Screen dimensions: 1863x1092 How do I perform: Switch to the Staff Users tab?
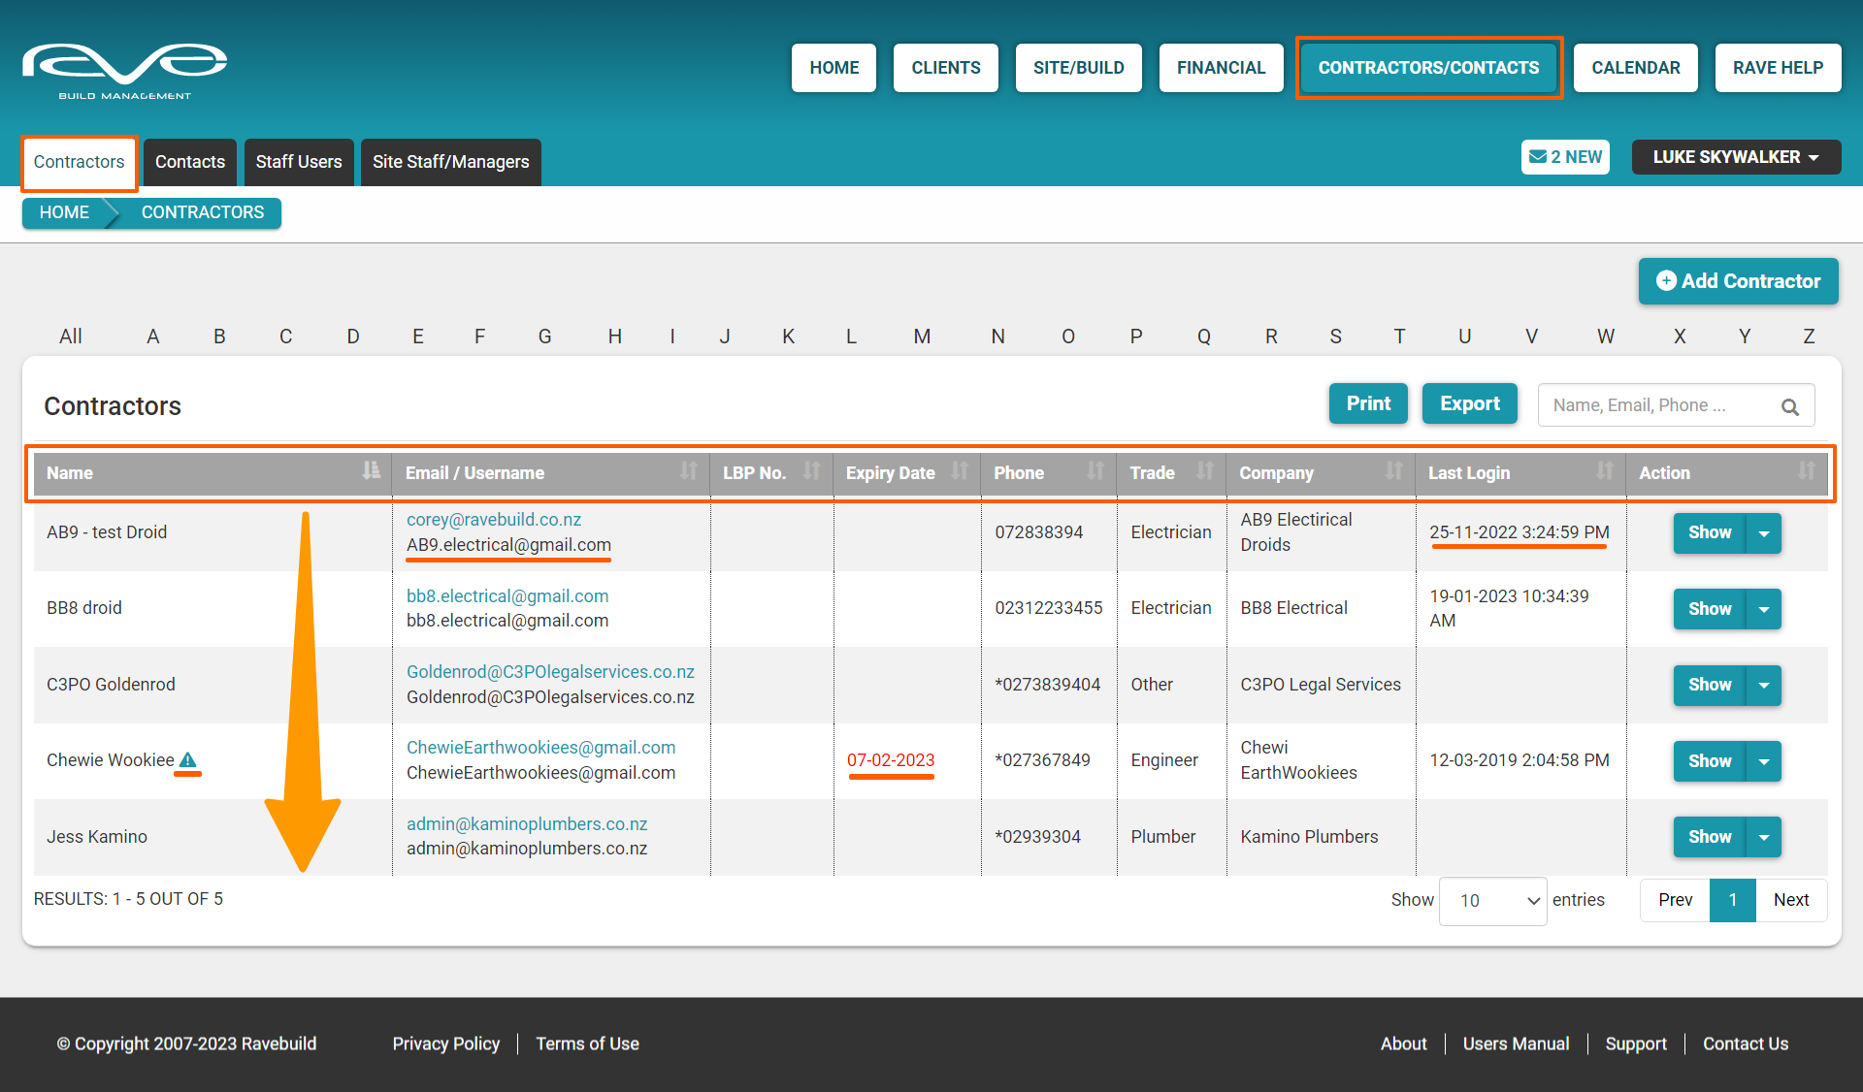(x=299, y=162)
